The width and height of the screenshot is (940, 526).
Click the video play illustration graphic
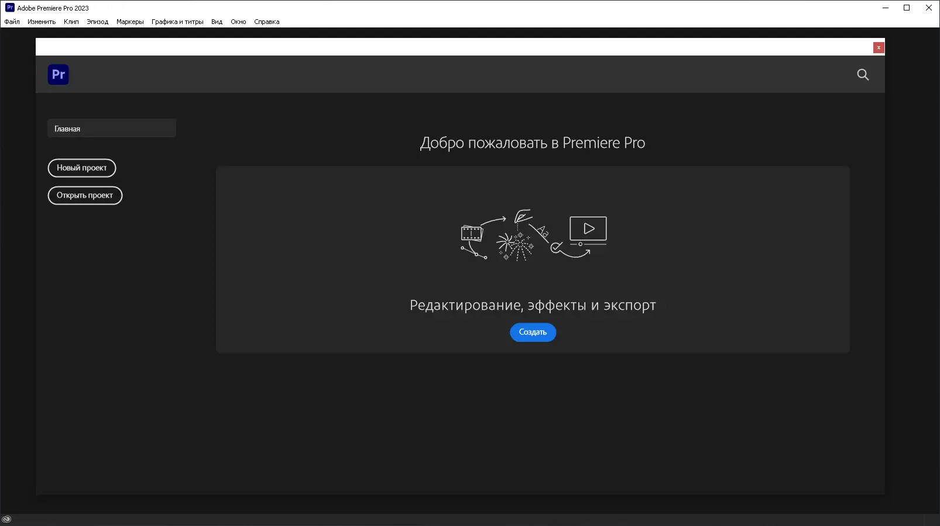pos(588,229)
